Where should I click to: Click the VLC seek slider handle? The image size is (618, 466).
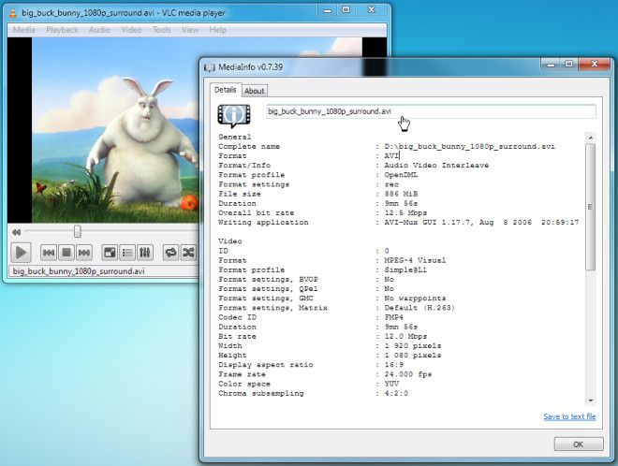pos(77,231)
